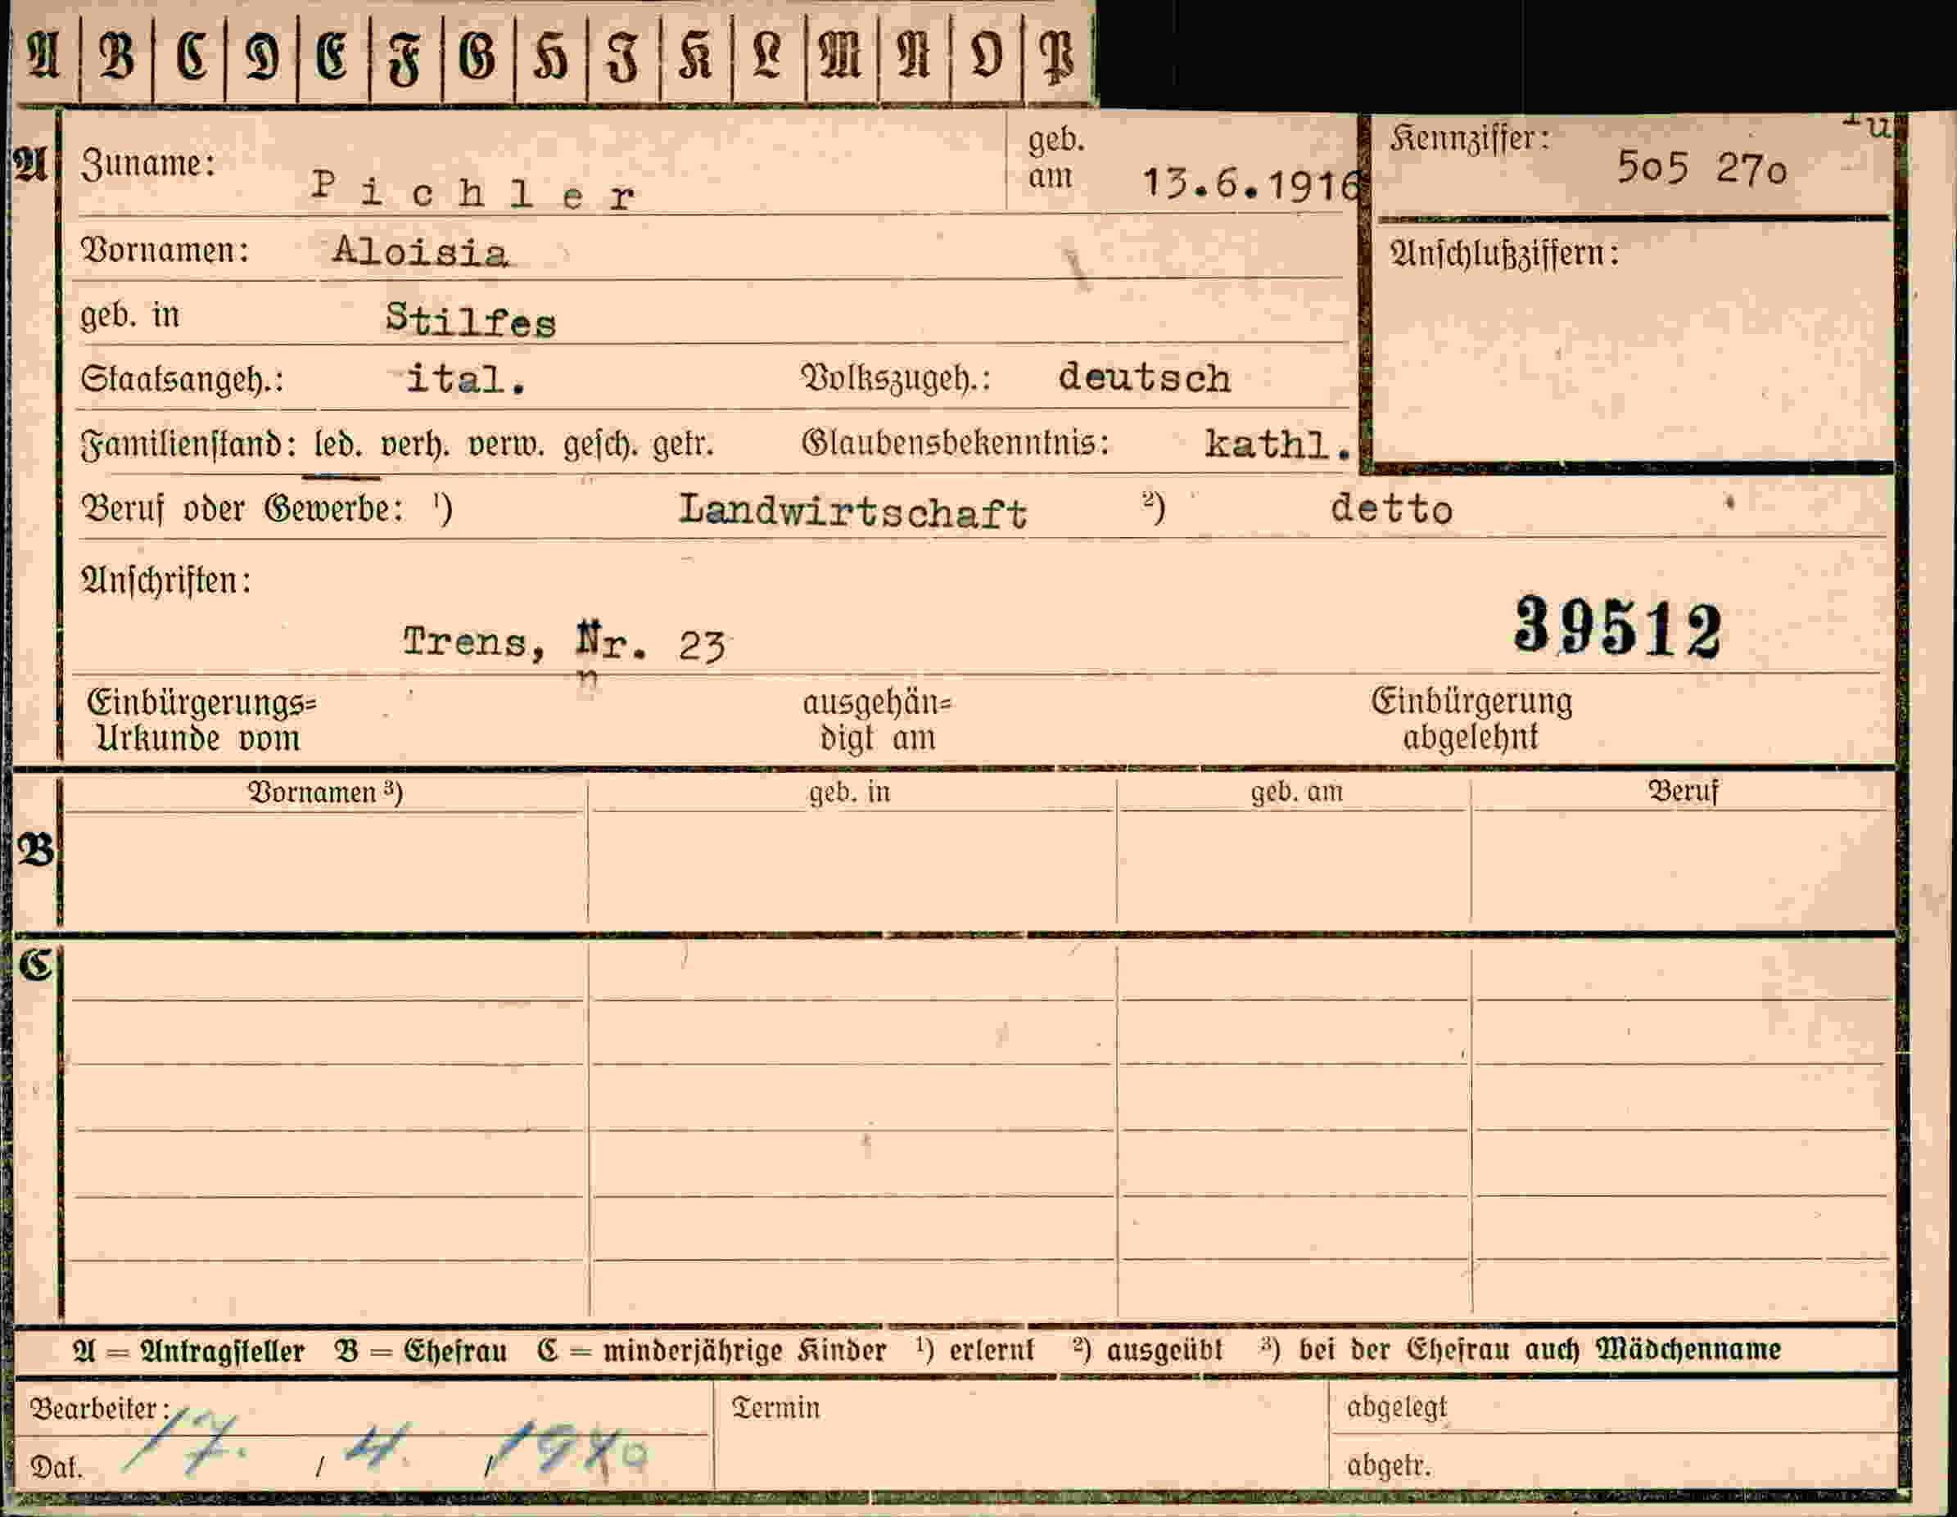Click 'Vornamen 3)' column header in section B
Screen dimensions: 1957x1517
coord(325,793)
